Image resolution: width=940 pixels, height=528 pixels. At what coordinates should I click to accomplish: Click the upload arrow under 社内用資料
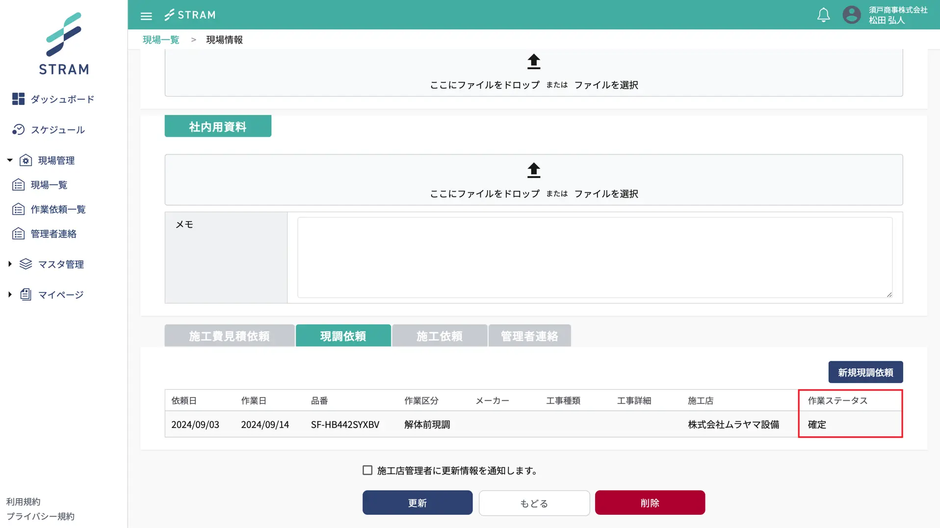(533, 170)
